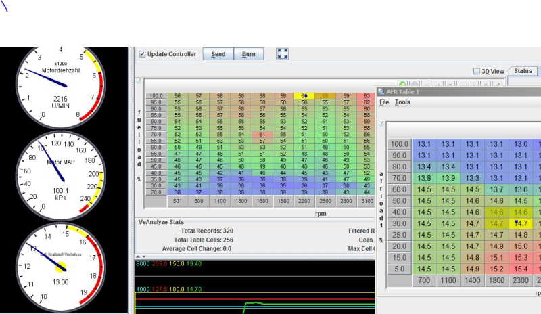Image resolution: width=541 pixels, height=314 pixels.
Task: Click the Motordrehzahl RPM gauge
Action: point(62,85)
